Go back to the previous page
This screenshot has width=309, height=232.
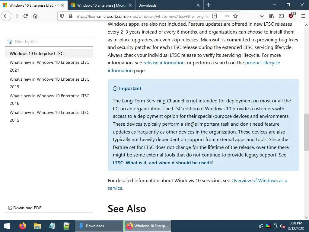(x=6, y=16)
